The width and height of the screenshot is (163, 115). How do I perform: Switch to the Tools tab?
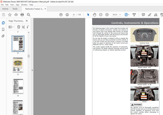15,9
